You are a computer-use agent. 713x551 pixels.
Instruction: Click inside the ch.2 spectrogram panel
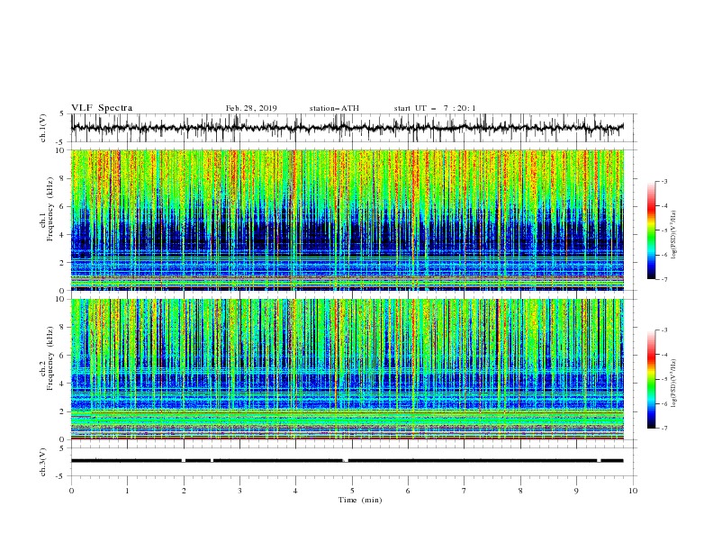tap(347, 369)
